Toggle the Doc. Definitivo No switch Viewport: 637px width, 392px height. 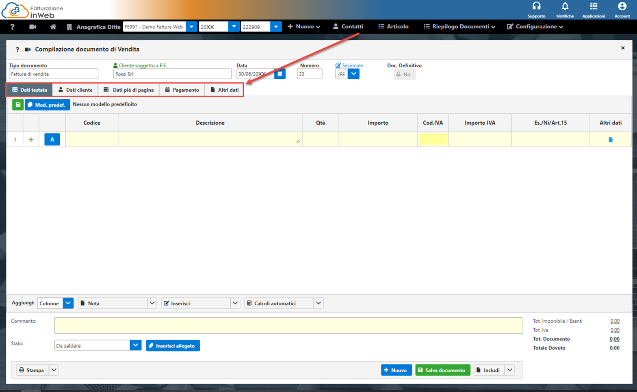404,74
